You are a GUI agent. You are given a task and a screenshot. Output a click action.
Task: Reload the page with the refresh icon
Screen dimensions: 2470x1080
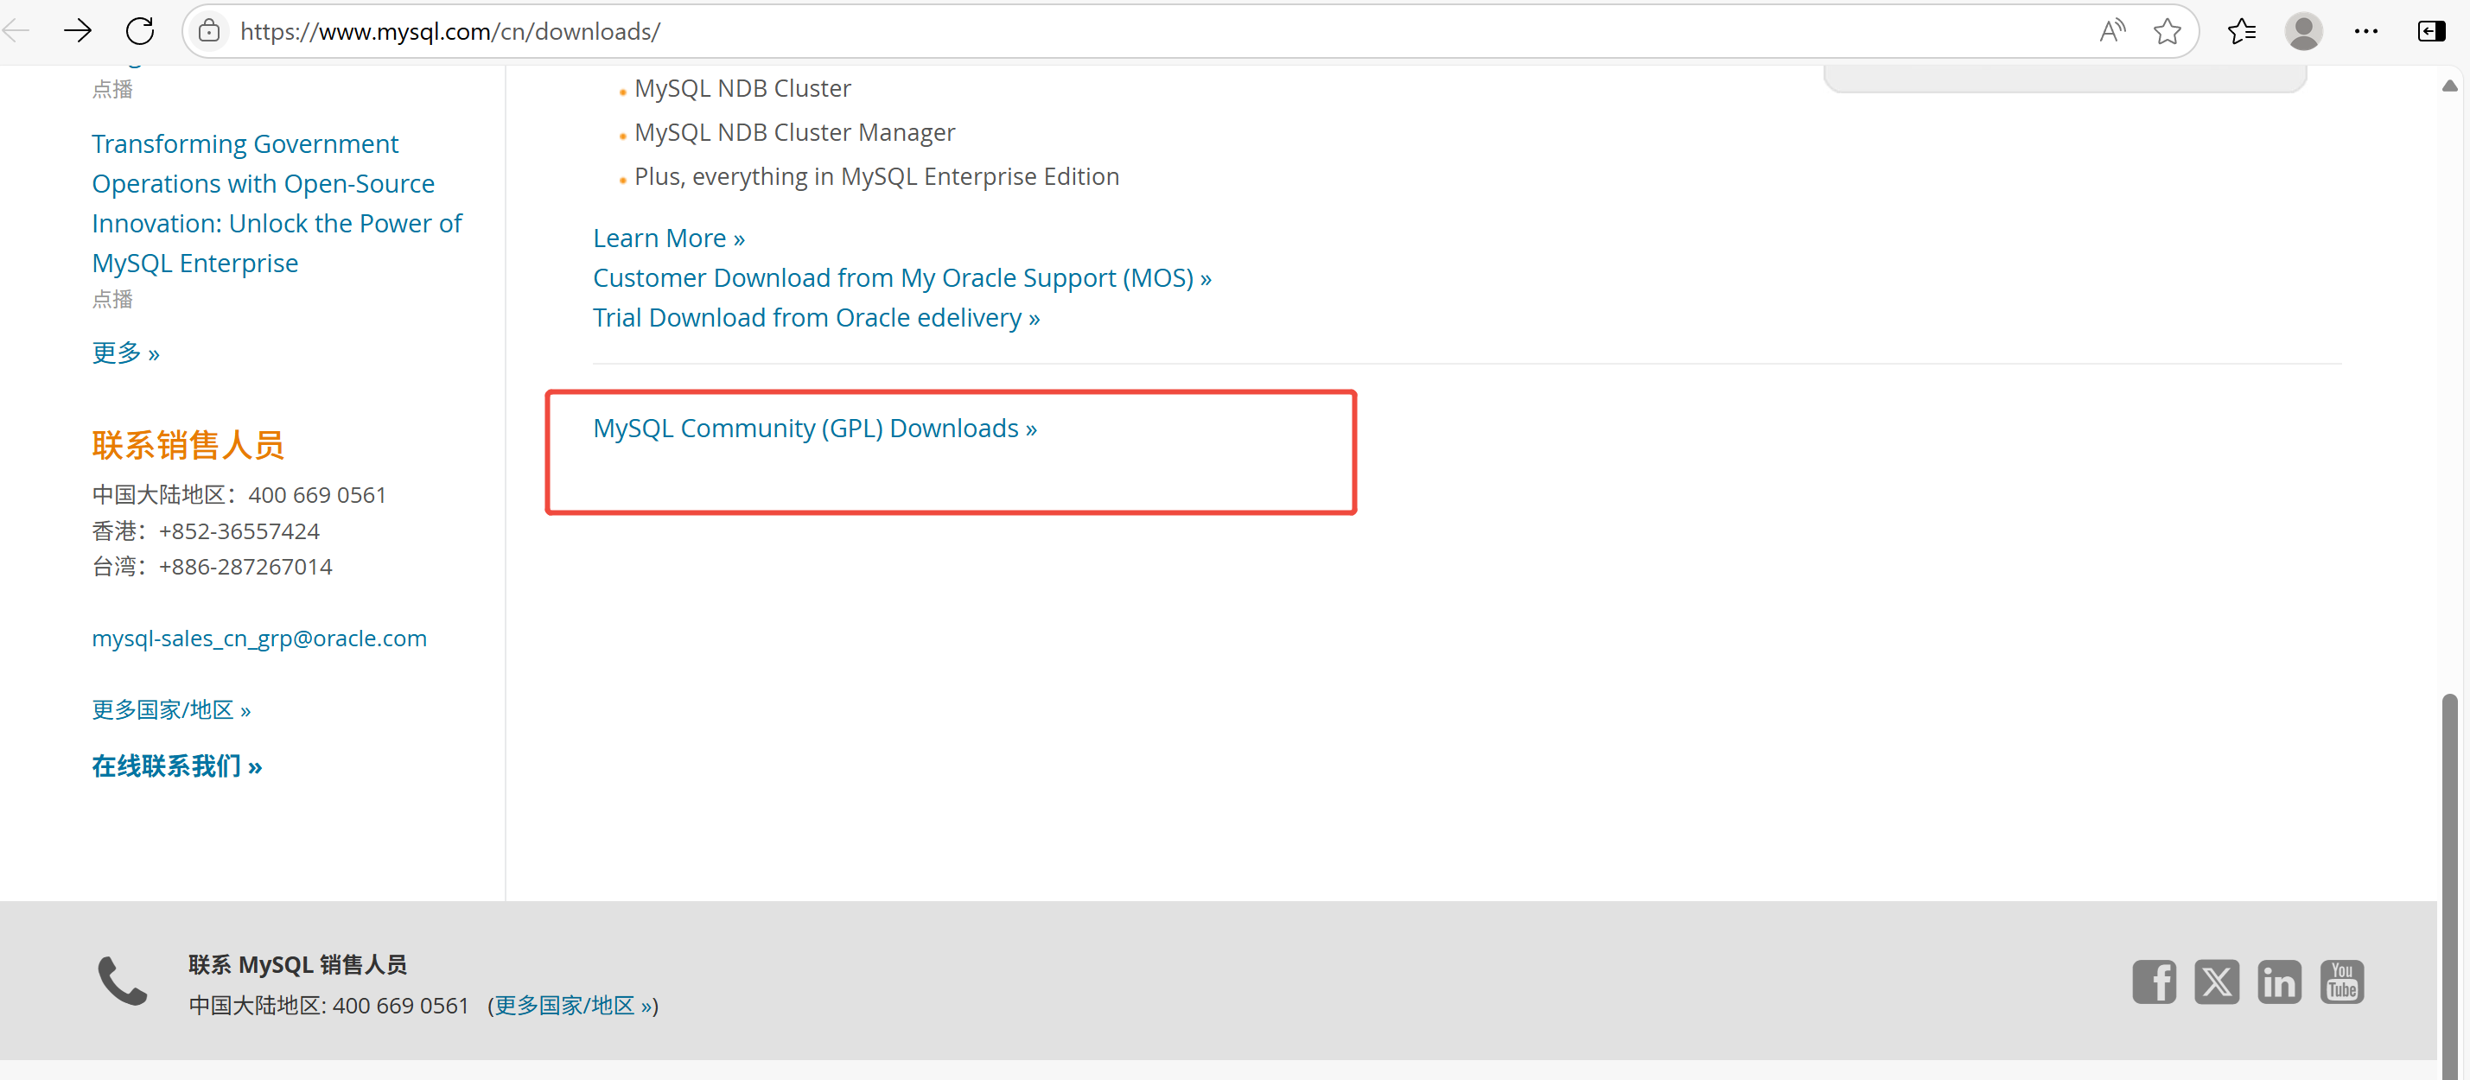point(140,32)
